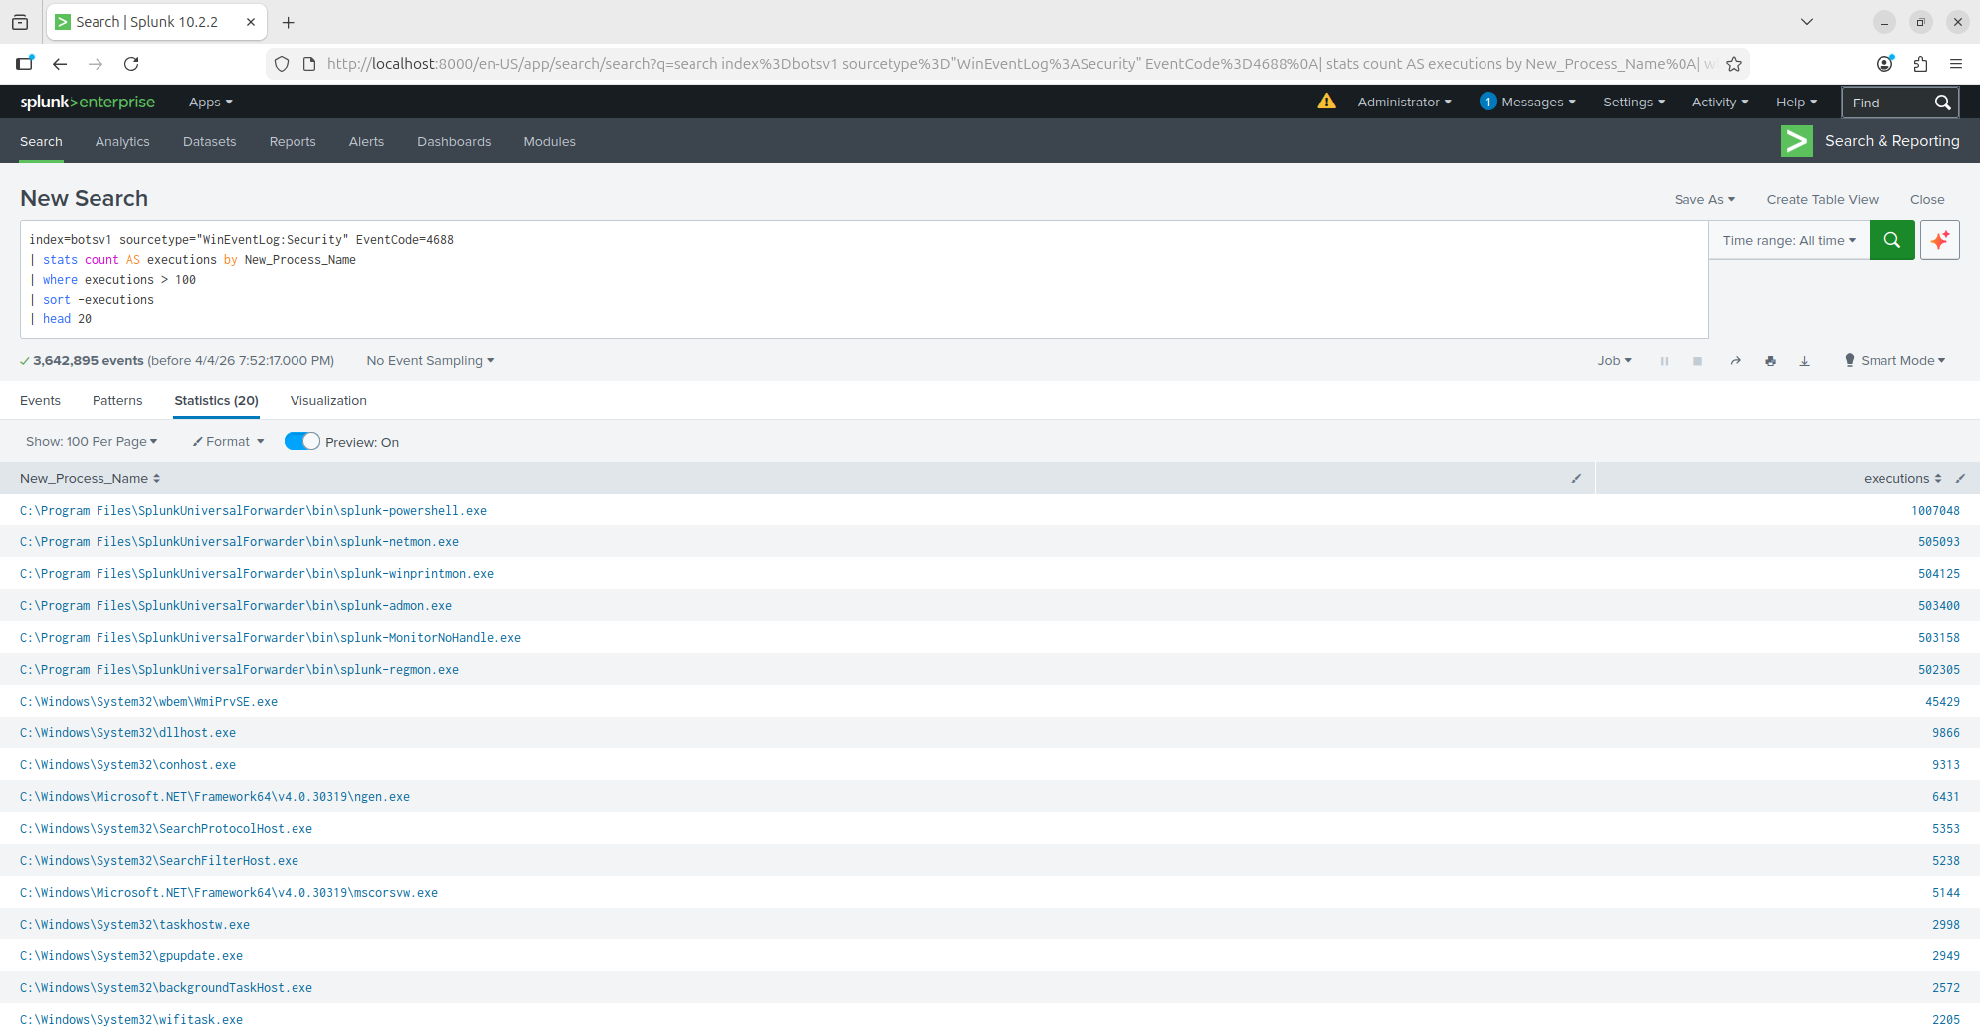The width and height of the screenshot is (1980, 1035).
Task: Go to Analytics in the nav bar
Action: [122, 142]
